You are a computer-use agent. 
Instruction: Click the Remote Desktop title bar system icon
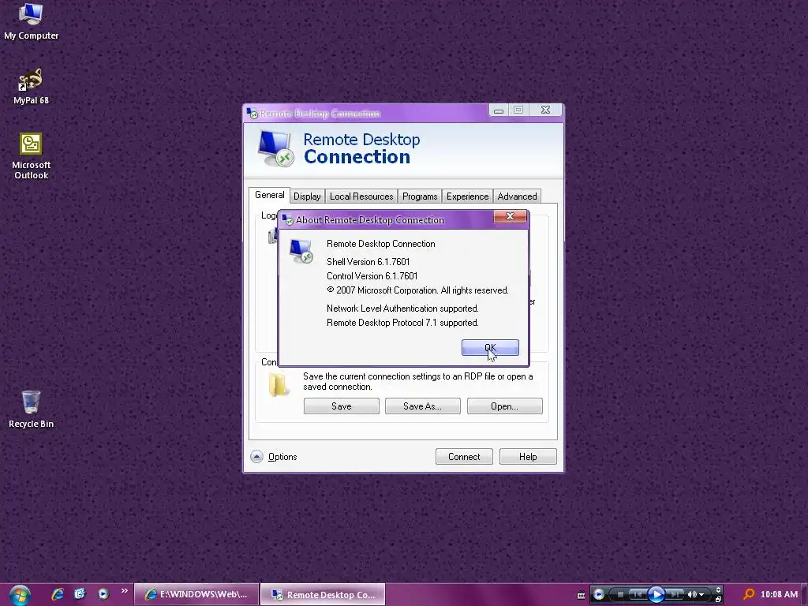click(x=252, y=113)
